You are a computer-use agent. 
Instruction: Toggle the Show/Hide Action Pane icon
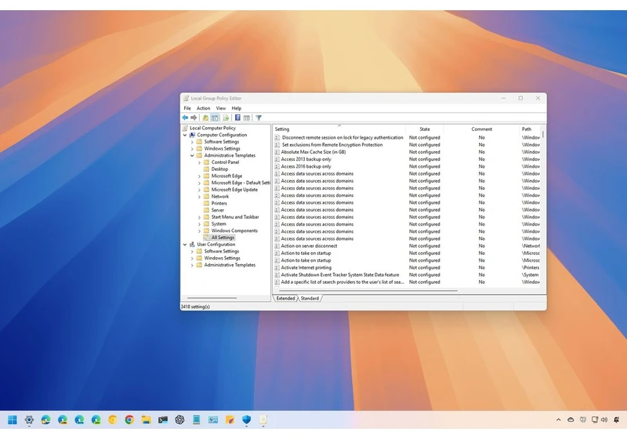[247, 118]
